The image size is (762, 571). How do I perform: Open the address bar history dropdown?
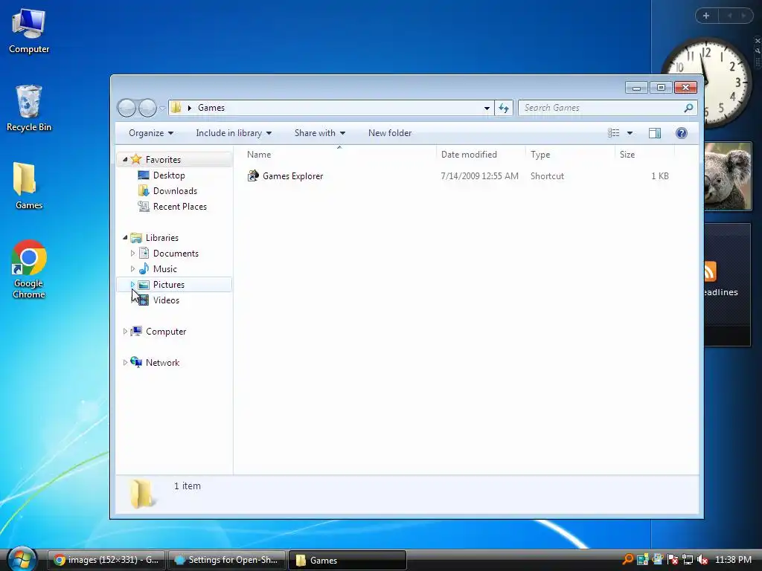487,108
